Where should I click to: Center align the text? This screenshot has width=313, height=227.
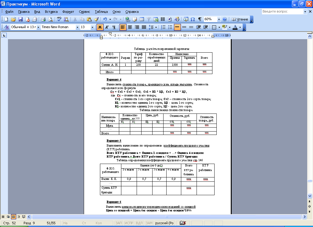(130, 27)
